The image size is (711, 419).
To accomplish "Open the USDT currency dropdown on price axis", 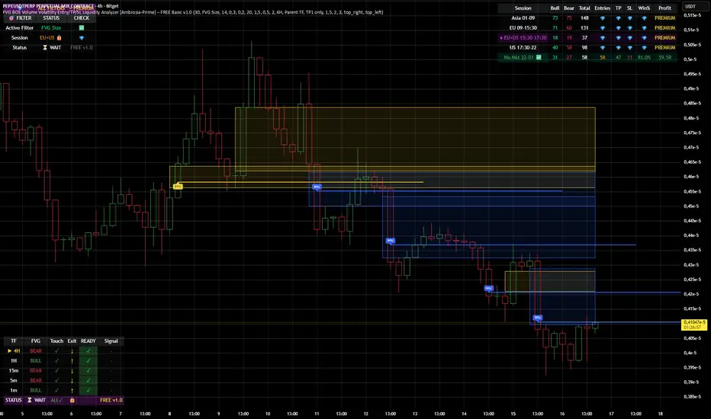I will point(690,6).
